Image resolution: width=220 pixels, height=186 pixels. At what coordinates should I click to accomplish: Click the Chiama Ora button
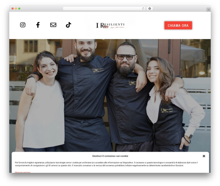178,26
